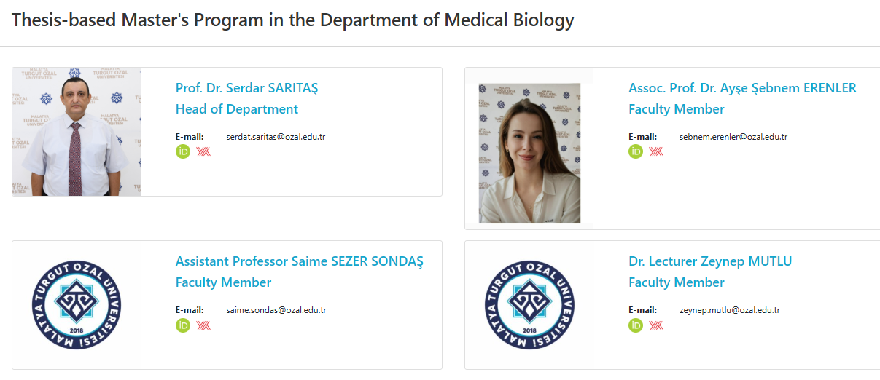Click Zeynep MUTLU's ORCID iD icon
Viewport: 880px width, 380px height.
636,325
